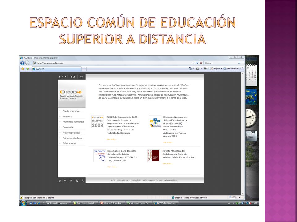The width and height of the screenshot is (297, 222).
Task: Click the RSS feeds icon in command bar
Action: [197, 68]
